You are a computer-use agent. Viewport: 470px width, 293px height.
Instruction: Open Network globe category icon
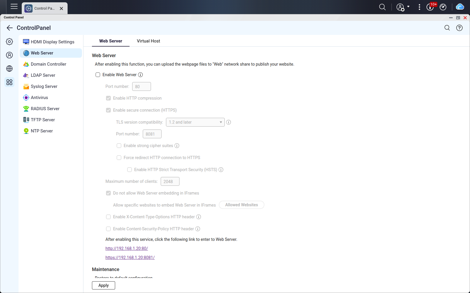[x=9, y=69]
